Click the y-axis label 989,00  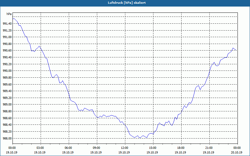(x=7, y=105)
